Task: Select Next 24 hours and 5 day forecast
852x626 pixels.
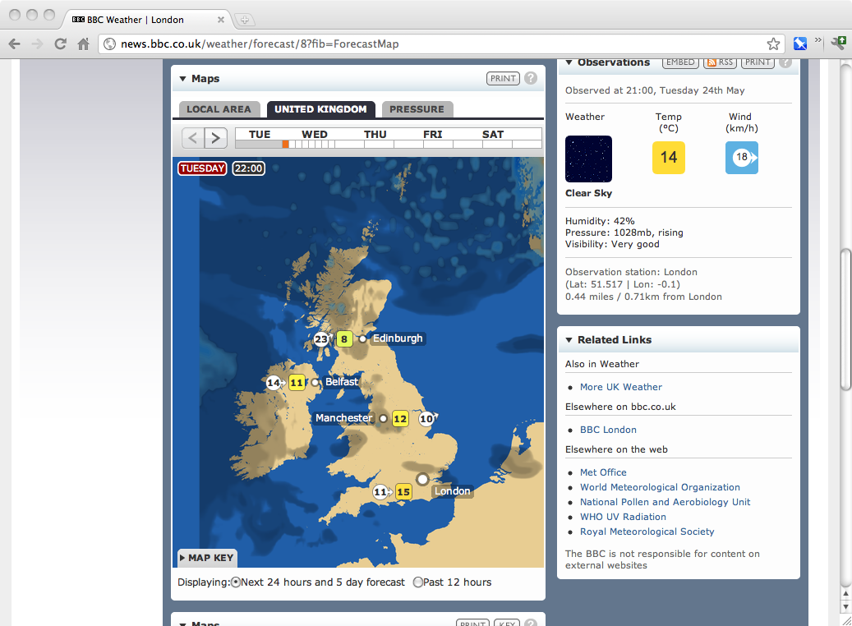Action: click(x=235, y=582)
